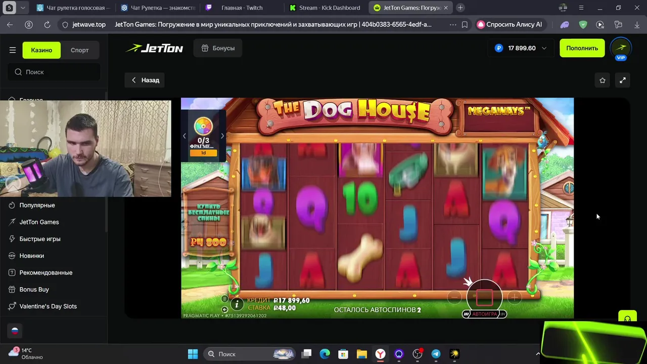This screenshot has height=364, width=647.
Task: Click Спросить Алису AI button
Action: coord(511,24)
